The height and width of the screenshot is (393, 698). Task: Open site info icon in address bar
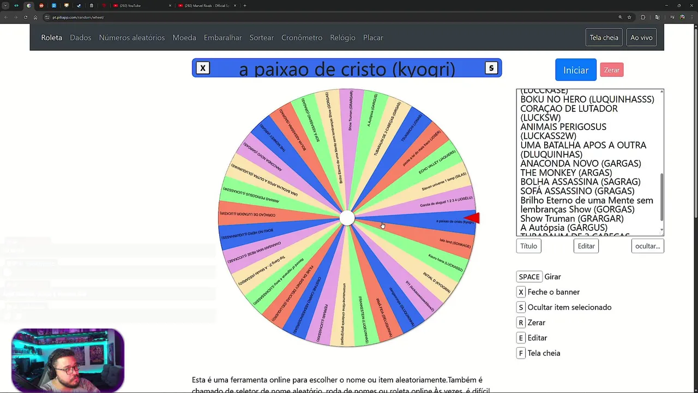pyautogui.click(x=47, y=17)
